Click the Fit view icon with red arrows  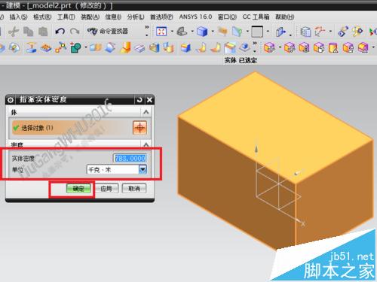pos(161,32)
